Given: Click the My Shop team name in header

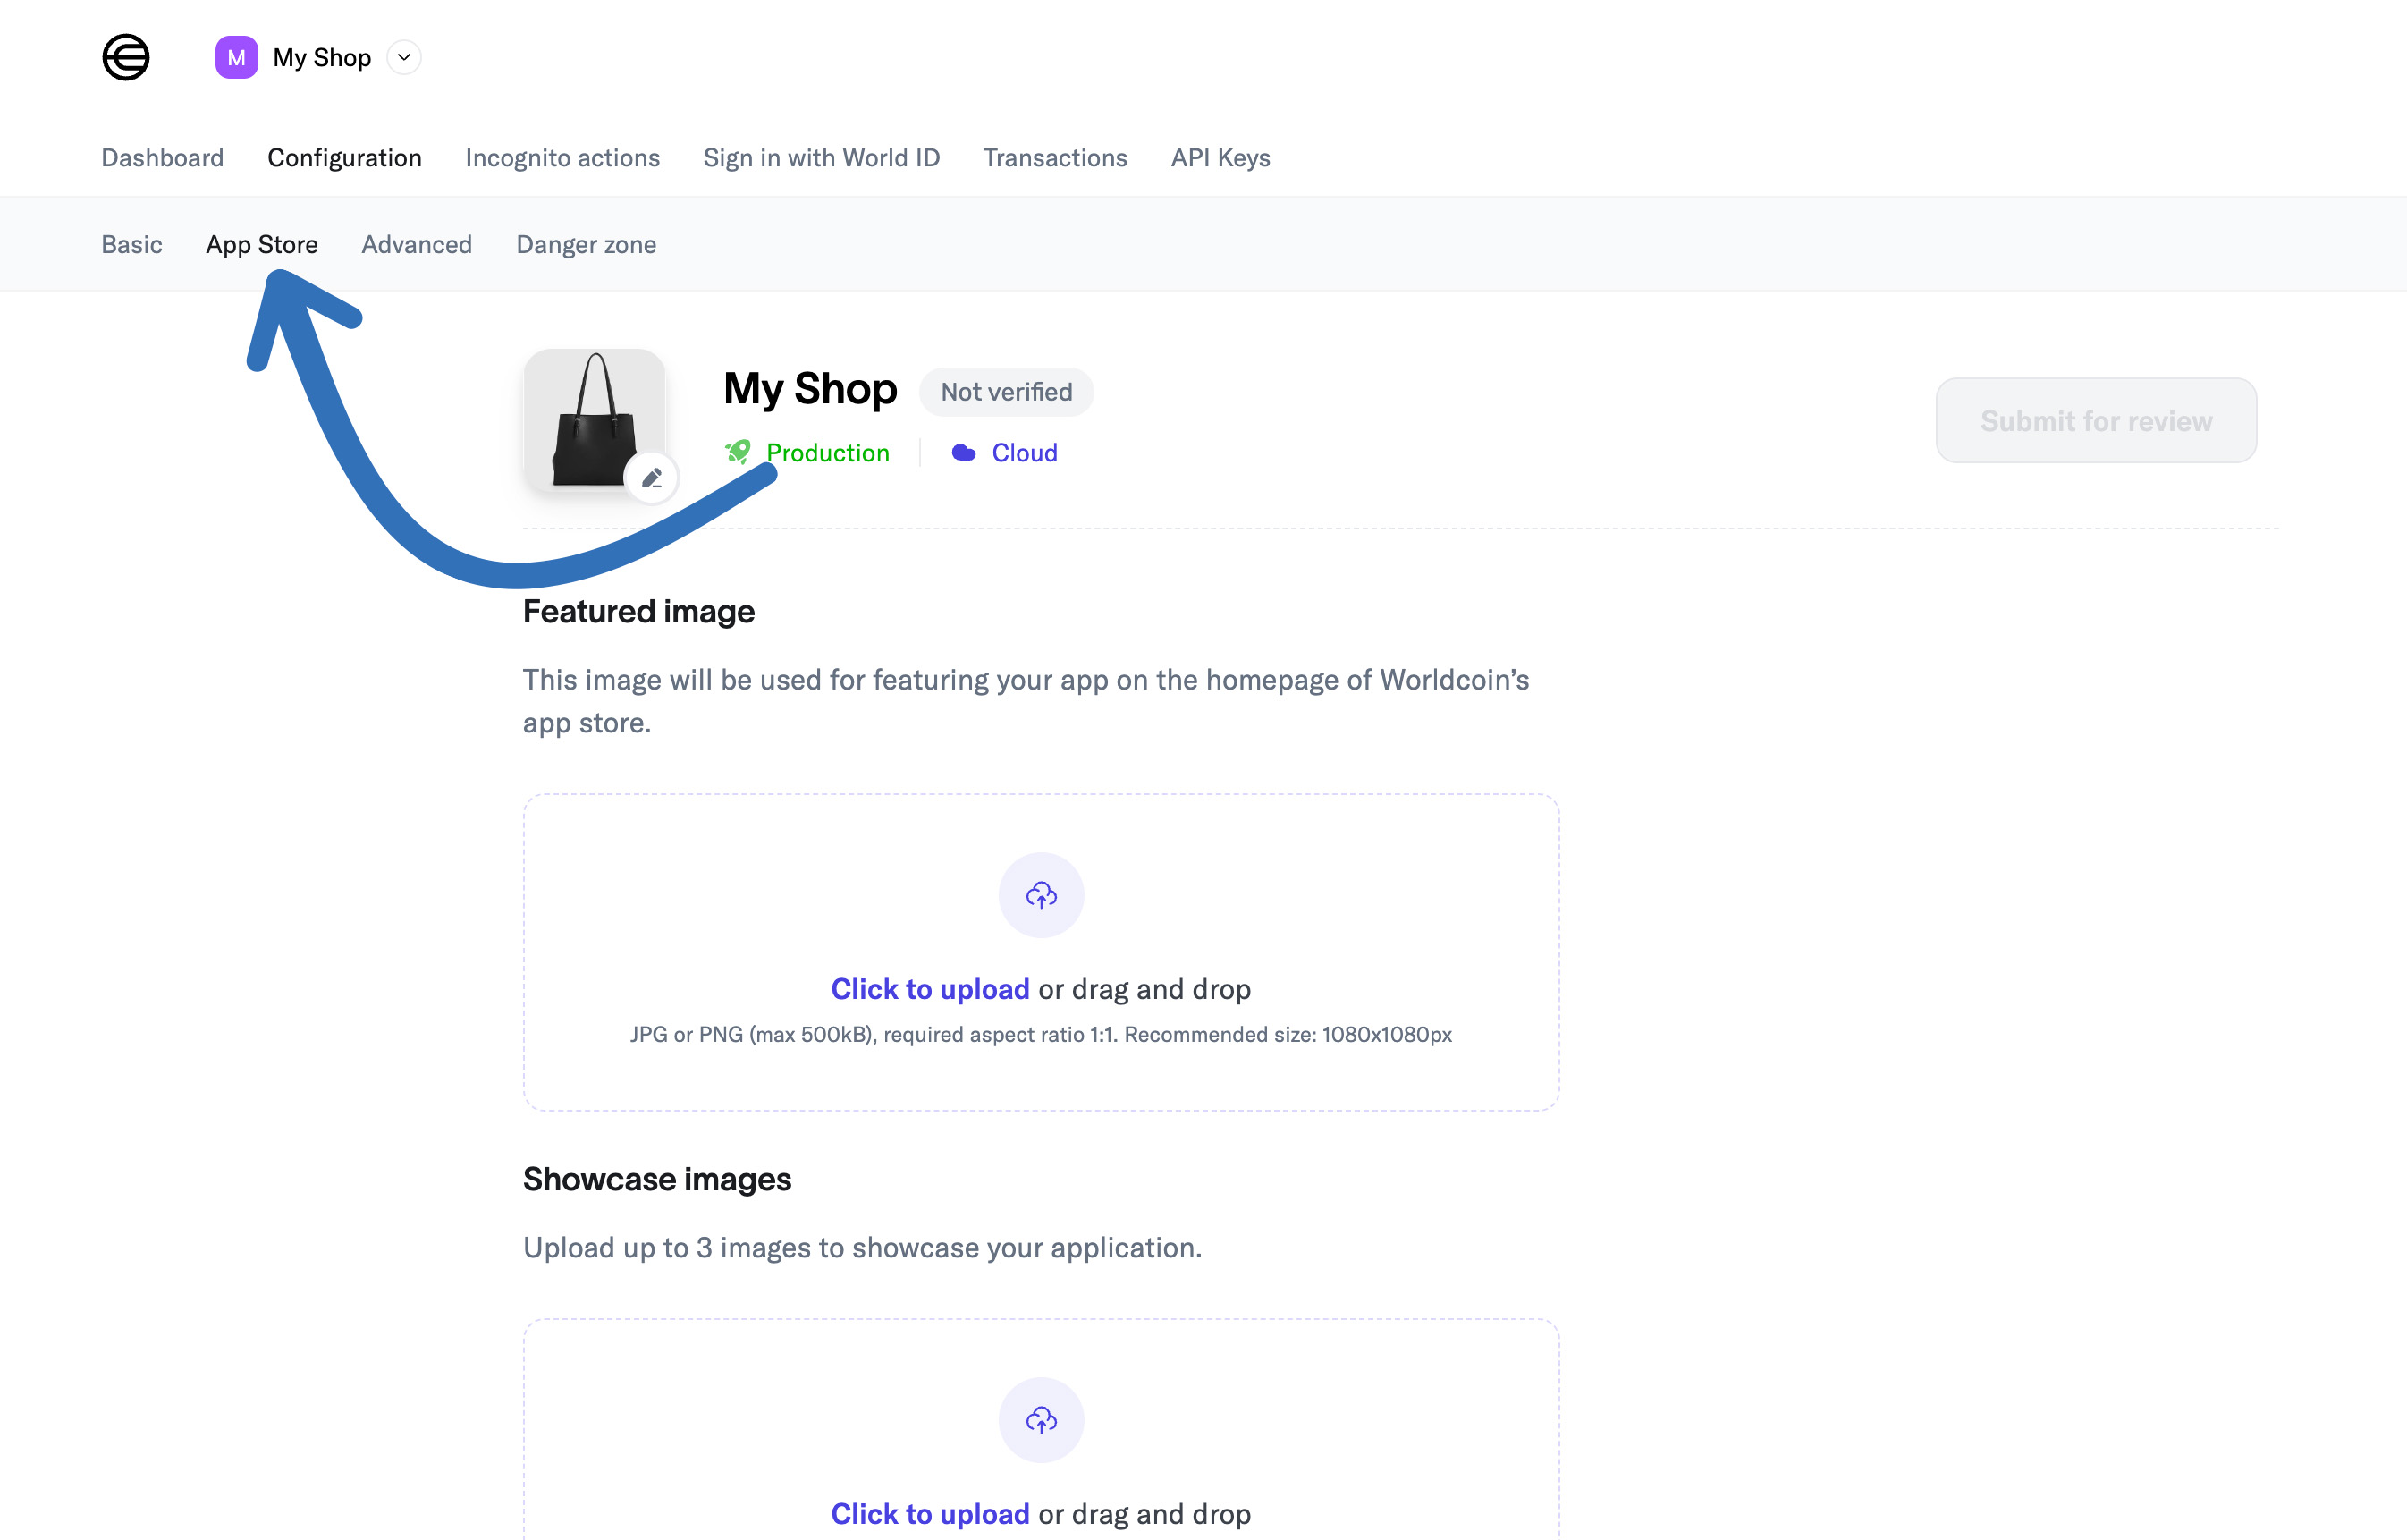Looking at the screenshot, I should click(x=322, y=57).
